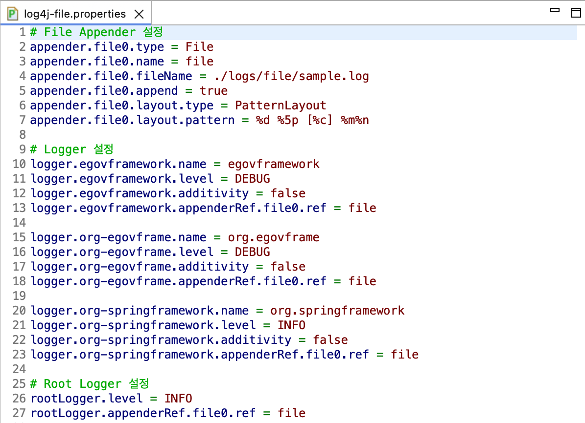Viewport: 585px width, 423px height.
Task: Minimize the editor pane
Action: 555,11
